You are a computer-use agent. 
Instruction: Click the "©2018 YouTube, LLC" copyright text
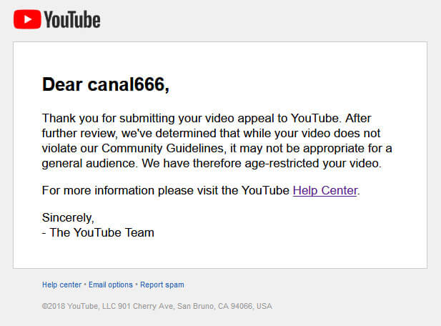[78, 306]
